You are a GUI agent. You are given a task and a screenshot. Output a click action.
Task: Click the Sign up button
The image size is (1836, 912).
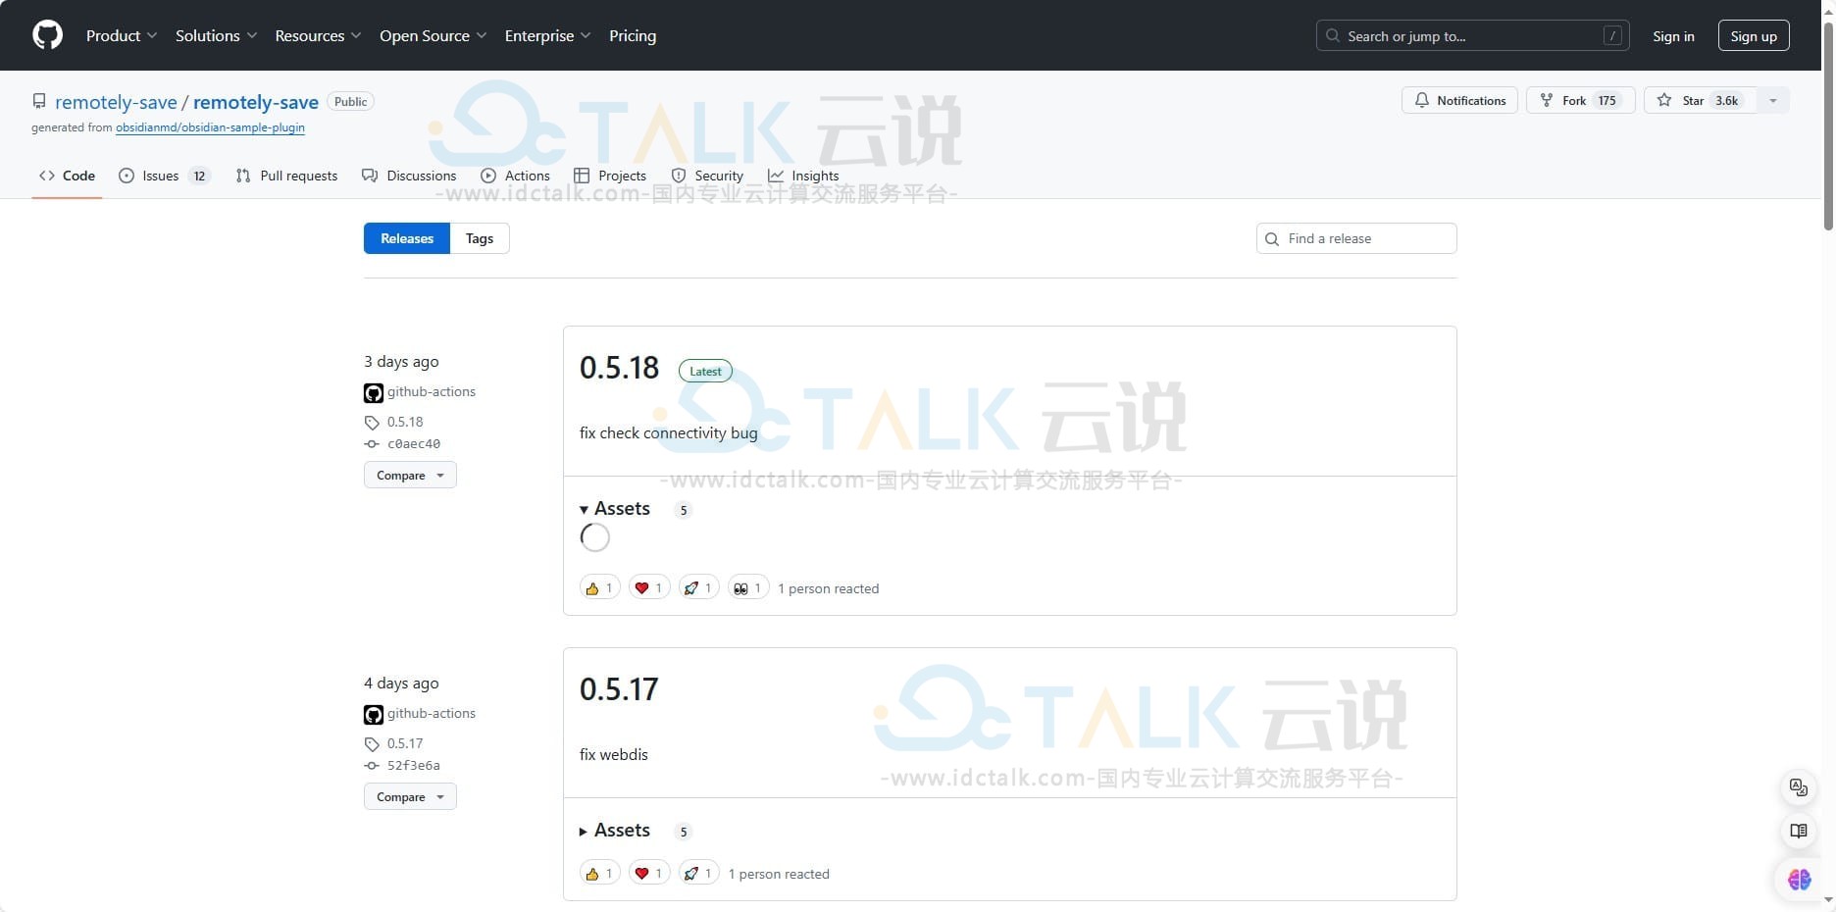coord(1754,35)
